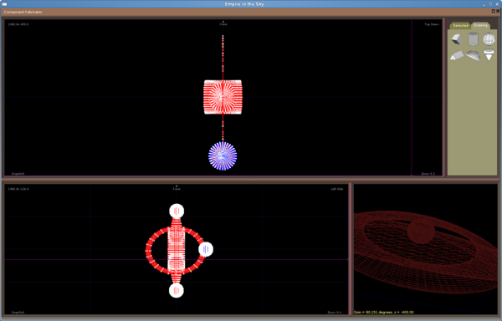Select the bottom white sphere in side view
The width and height of the screenshot is (502, 321).
click(176, 290)
